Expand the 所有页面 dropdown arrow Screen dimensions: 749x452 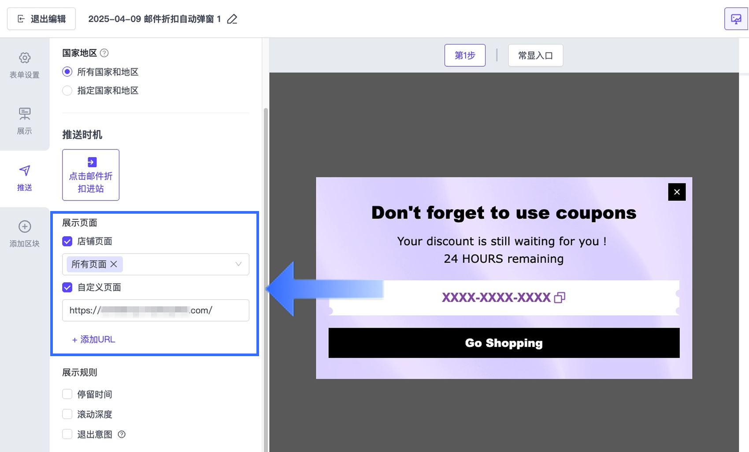pos(238,264)
